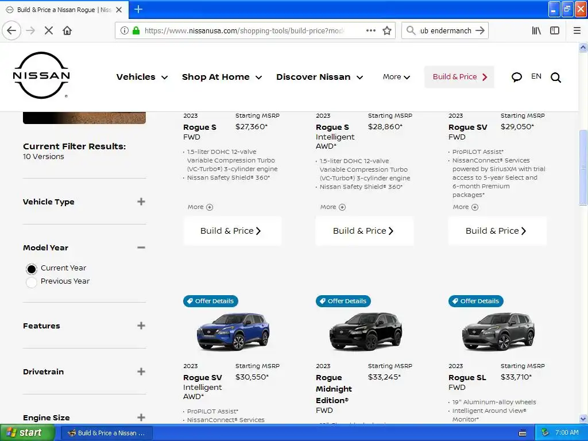Image resolution: width=588 pixels, height=441 pixels.
Task: Select Previous Year model year
Action: pyautogui.click(x=32, y=282)
